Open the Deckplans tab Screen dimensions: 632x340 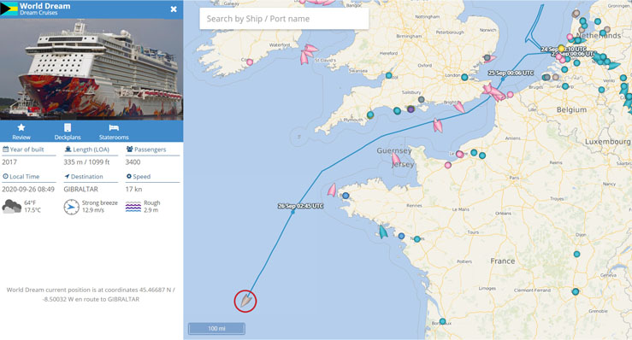pos(68,132)
